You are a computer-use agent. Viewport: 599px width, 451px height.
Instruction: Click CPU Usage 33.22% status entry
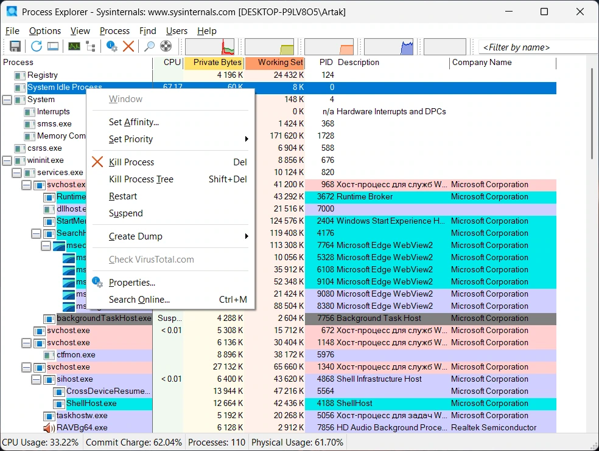pos(41,442)
